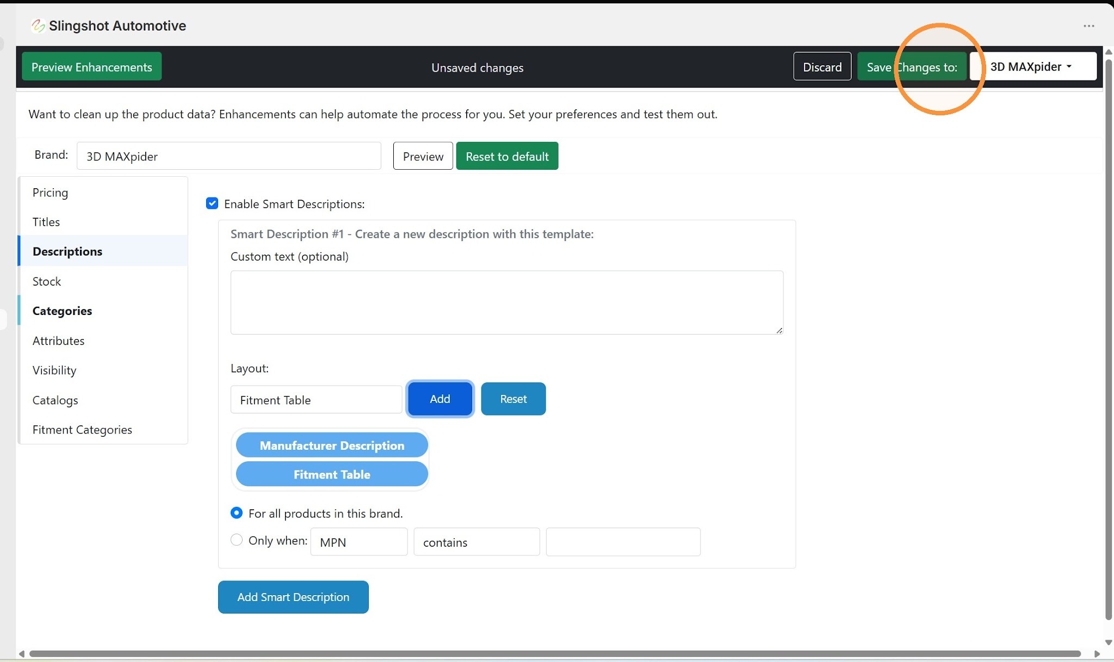Click the Manufacturer Description layout pill
Screen dimensions: 1114x662
pos(332,446)
